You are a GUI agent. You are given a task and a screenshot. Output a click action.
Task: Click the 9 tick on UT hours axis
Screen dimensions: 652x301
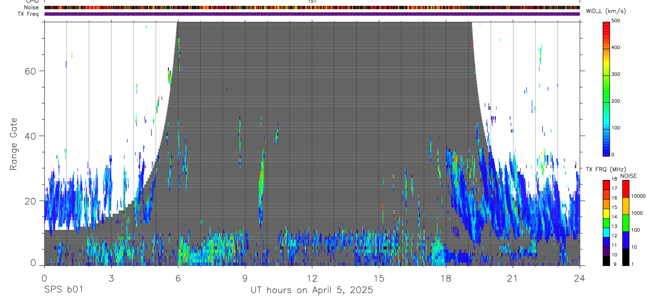pyautogui.click(x=245, y=278)
